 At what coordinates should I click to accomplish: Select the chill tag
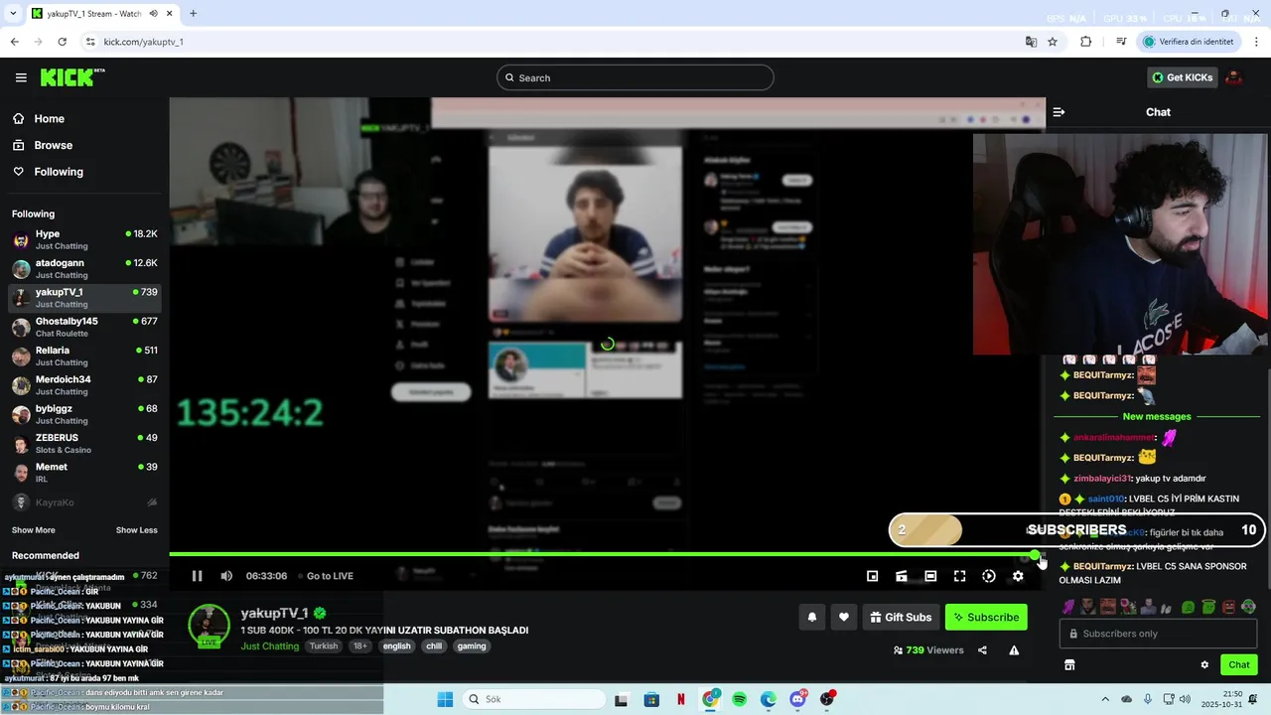pyautogui.click(x=434, y=646)
